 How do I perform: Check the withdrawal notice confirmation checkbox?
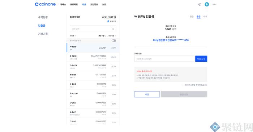(183, 85)
